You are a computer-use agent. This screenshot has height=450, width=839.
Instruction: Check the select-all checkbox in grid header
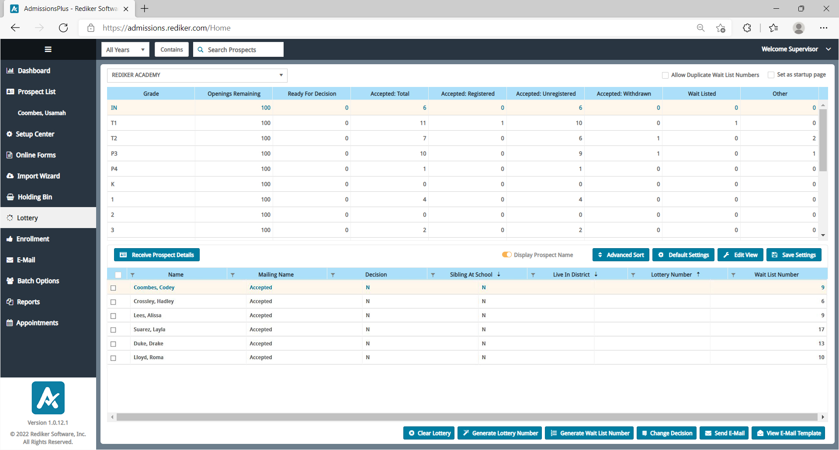point(118,275)
